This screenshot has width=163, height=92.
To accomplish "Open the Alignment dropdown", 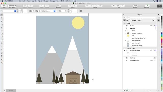I will (x=59, y=6).
